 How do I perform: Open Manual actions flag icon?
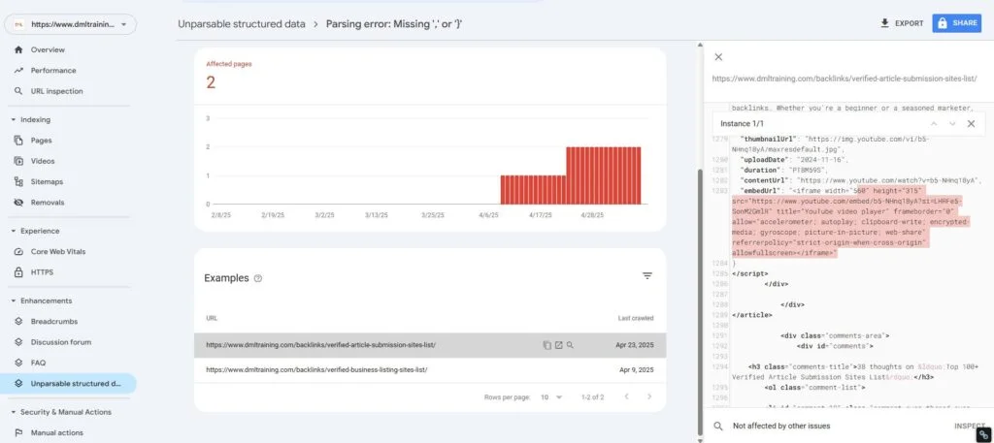pyautogui.click(x=18, y=433)
